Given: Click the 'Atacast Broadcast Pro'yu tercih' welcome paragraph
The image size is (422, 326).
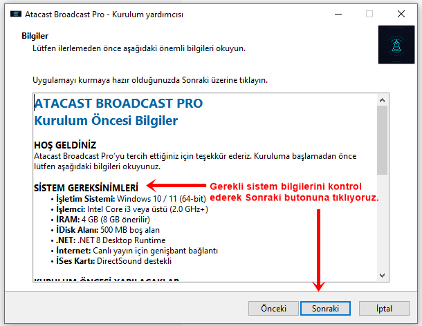Looking at the screenshot, I should [195, 161].
